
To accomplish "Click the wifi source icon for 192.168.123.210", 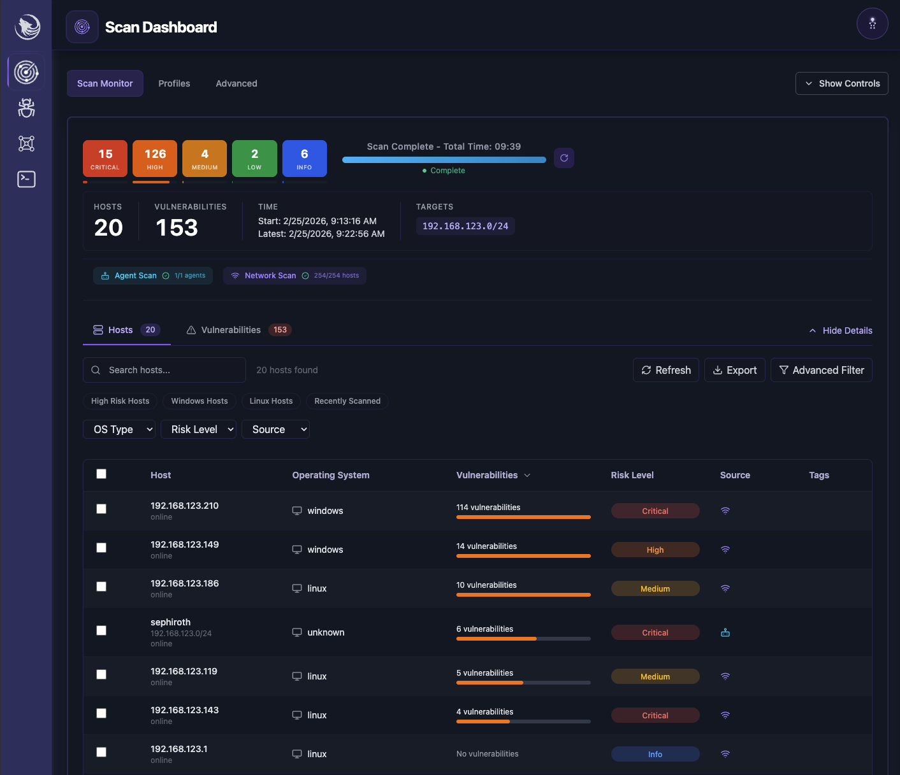I will point(725,511).
